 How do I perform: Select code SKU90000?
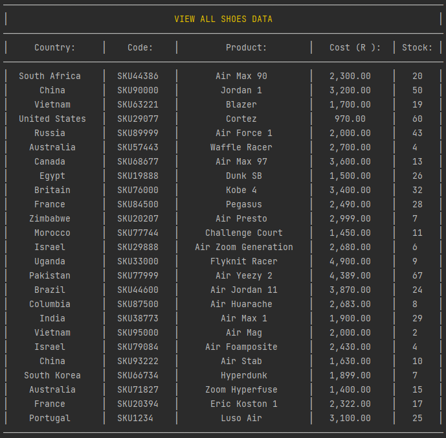(x=138, y=90)
